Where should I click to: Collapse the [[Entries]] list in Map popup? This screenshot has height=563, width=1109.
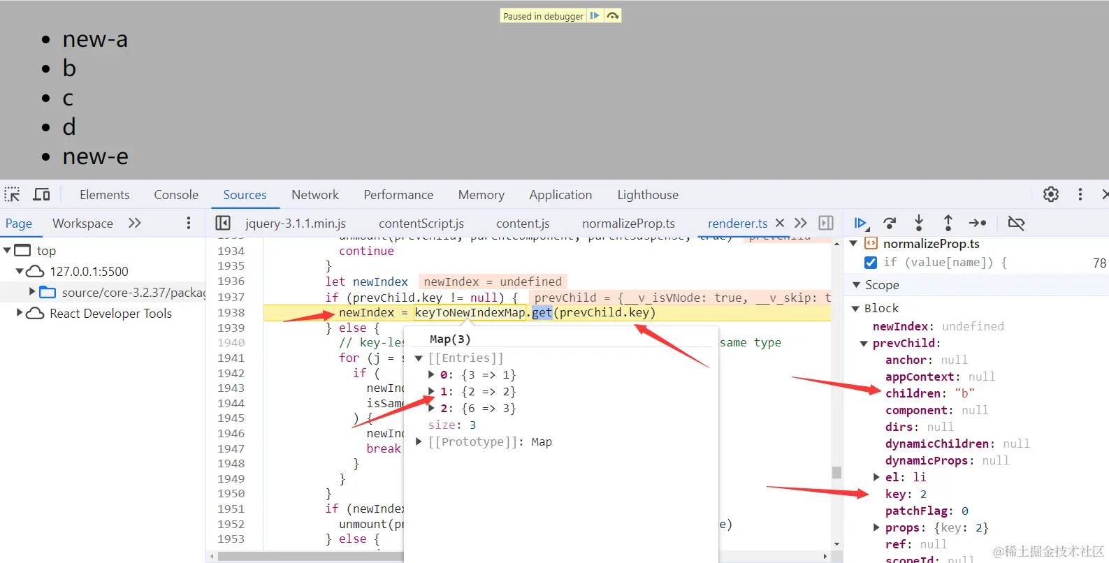419,358
